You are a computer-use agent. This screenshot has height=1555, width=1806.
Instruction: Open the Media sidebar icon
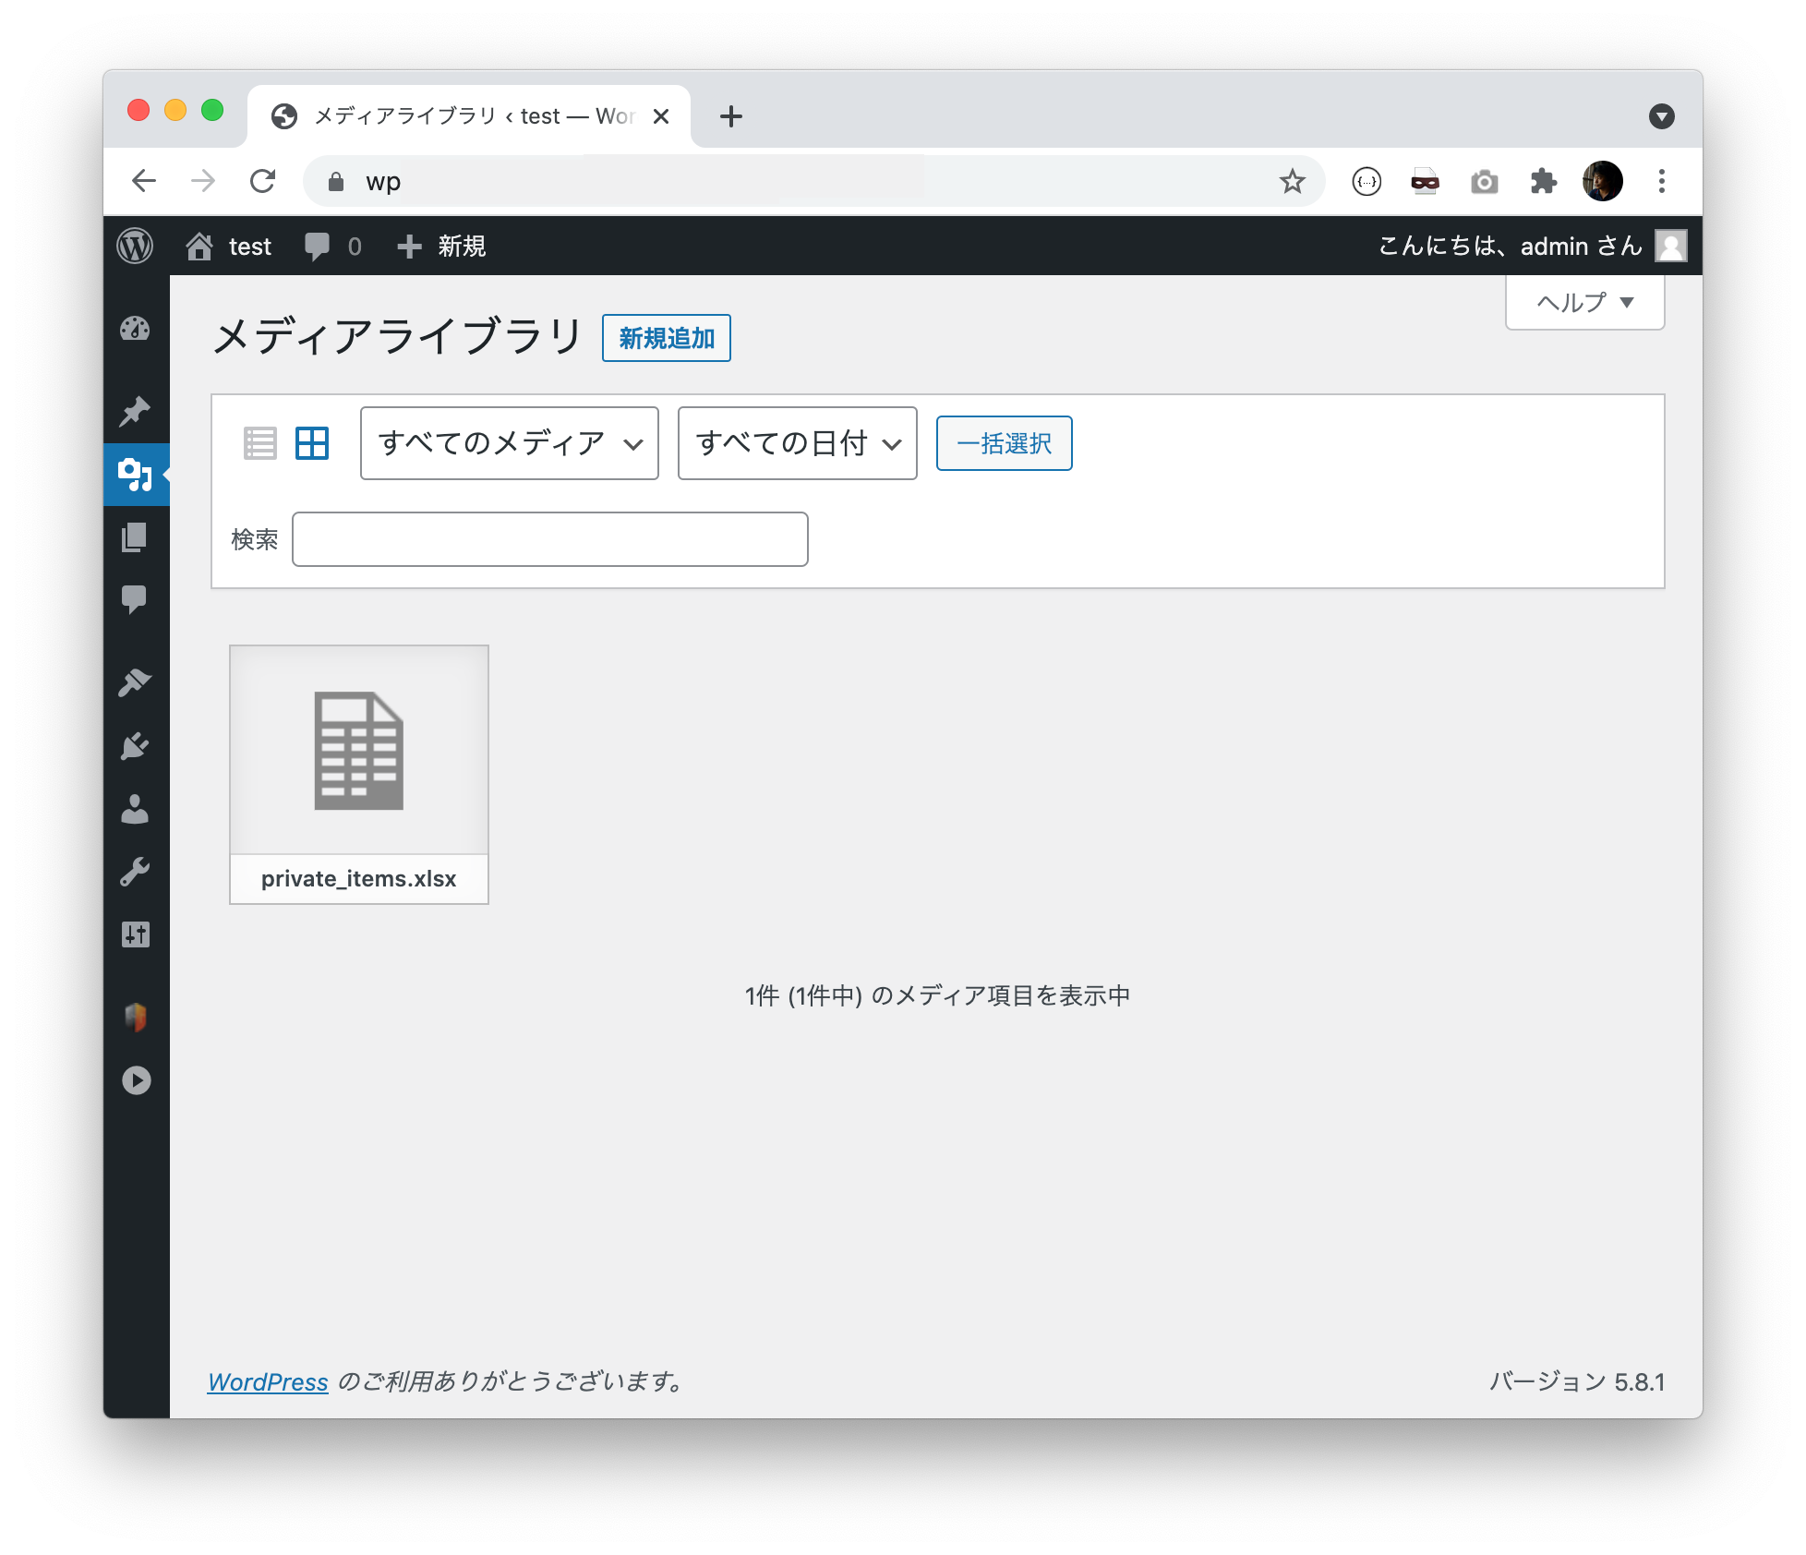(x=136, y=475)
